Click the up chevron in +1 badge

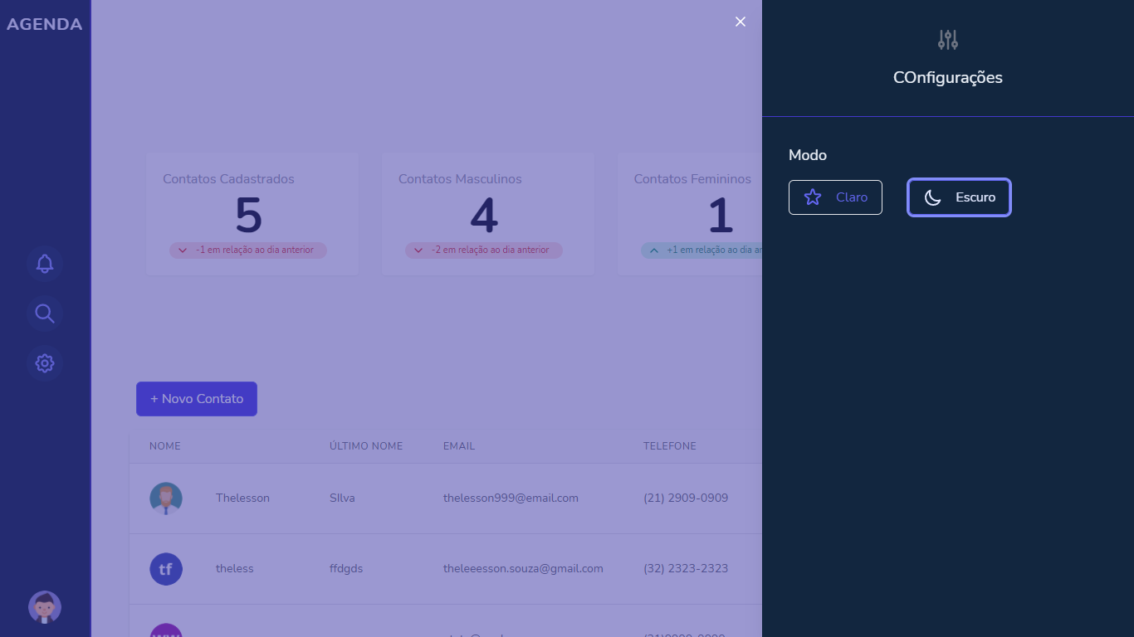pos(654,250)
